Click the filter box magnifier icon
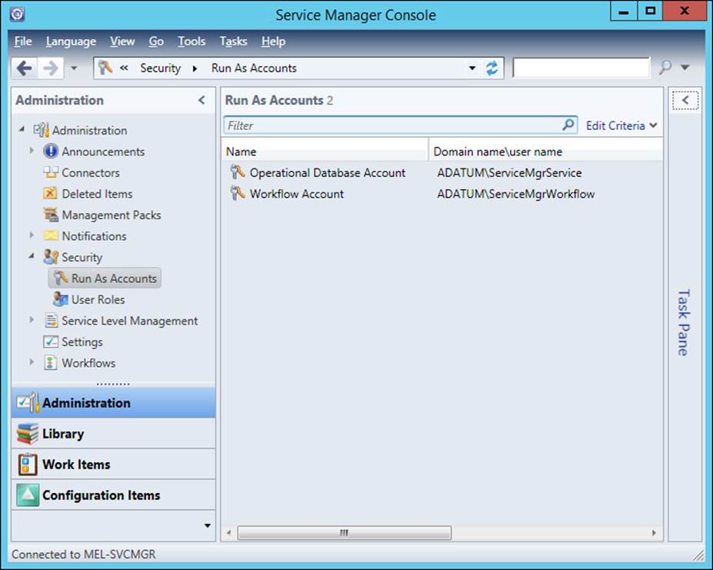The width and height of the screenshot is (713, 570). coord(568,125)
